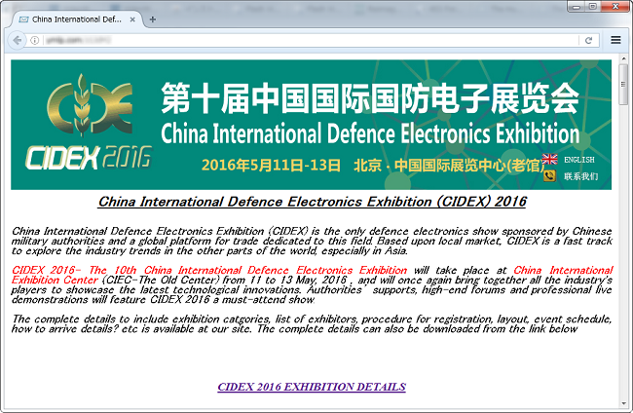Click the scrollbar down arrow
633x413 pixels.
tap(623, 405)
